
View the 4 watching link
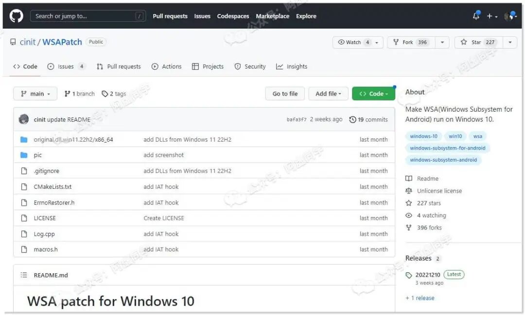point(425,216)
